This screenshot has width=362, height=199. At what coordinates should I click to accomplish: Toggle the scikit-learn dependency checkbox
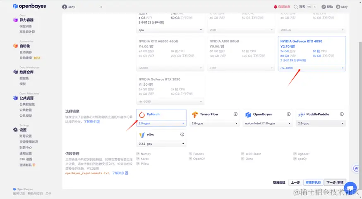click(242, 154)
